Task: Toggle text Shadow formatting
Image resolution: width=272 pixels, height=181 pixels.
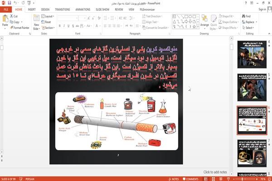Action: [x=73, y=26]
